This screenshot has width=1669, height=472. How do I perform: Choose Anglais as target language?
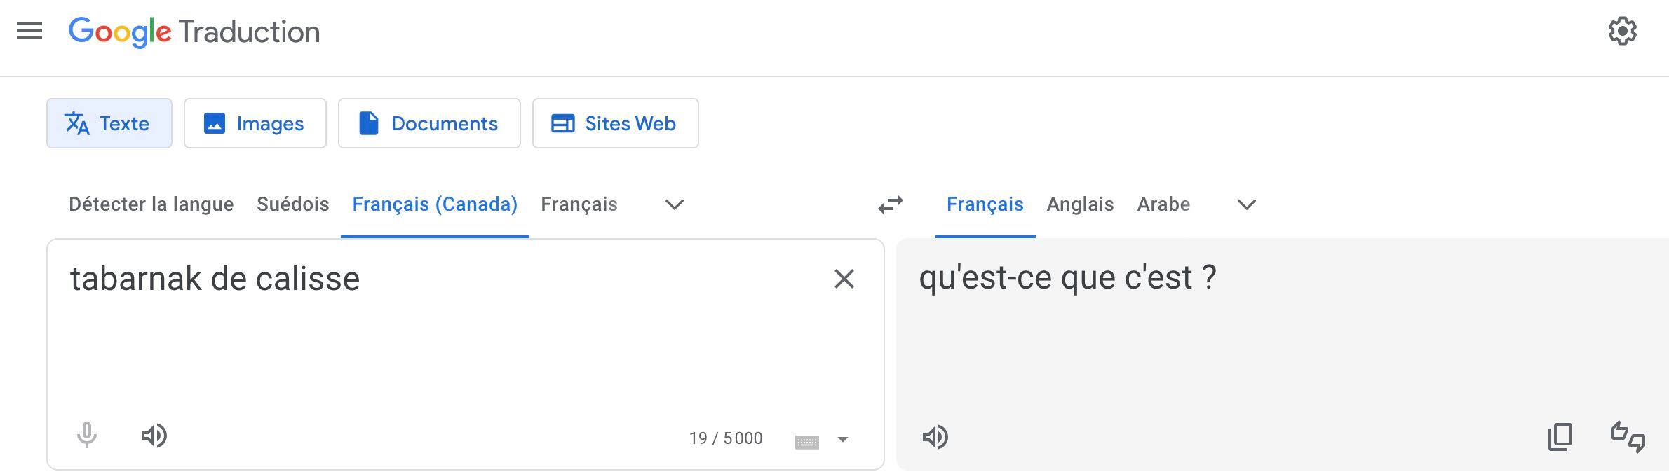(1080, 204)
